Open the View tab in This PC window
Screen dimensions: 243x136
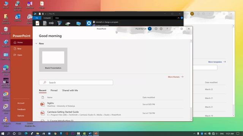pos(57,18)
